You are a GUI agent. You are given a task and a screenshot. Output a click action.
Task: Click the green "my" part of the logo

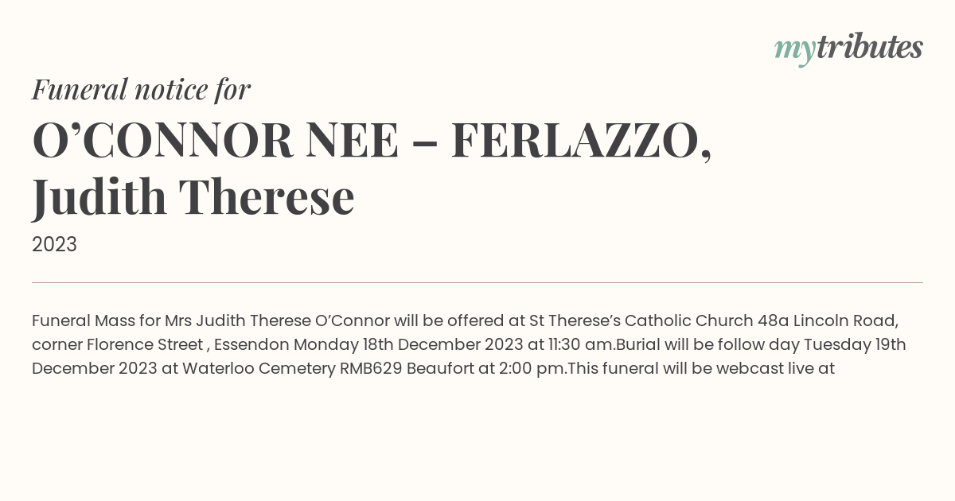coord(795,51)
